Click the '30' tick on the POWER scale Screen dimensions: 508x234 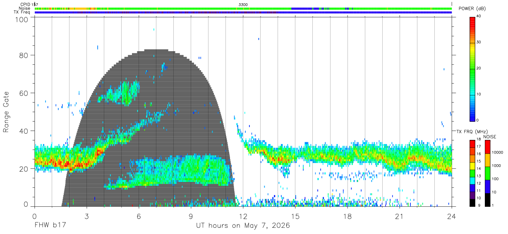(x=479, y=42)
